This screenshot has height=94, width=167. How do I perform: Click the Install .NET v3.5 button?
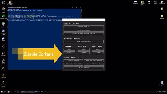click(x=83, y=68)
